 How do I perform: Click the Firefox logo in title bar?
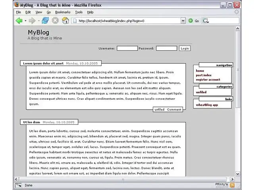[17, 5]
